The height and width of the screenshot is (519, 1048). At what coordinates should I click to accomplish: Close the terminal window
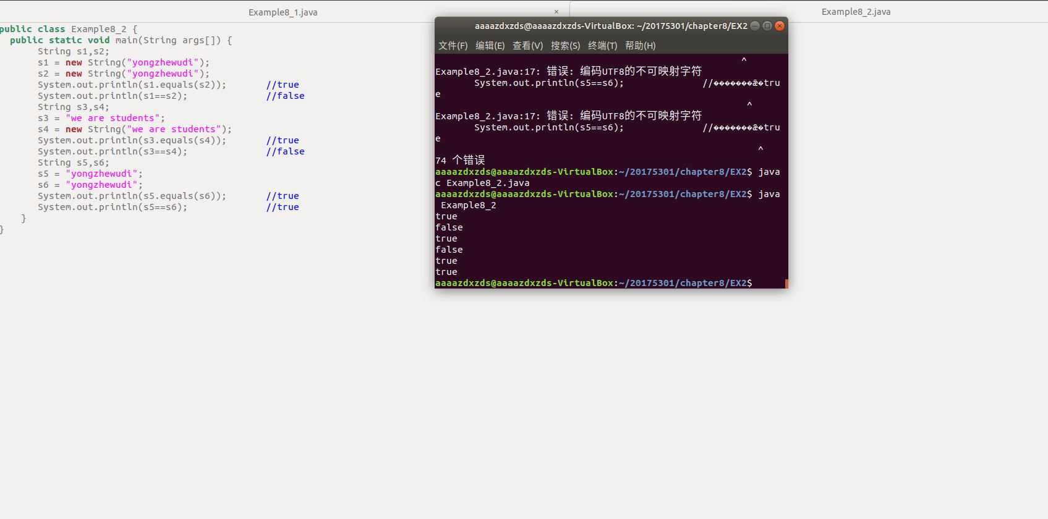[780, 26]
